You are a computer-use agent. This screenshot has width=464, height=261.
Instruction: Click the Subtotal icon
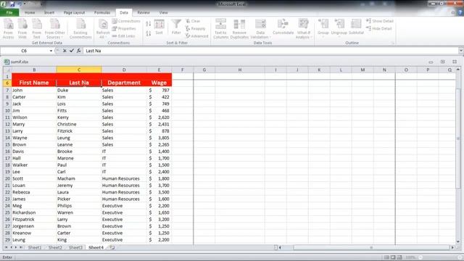[x=356, y=28]
